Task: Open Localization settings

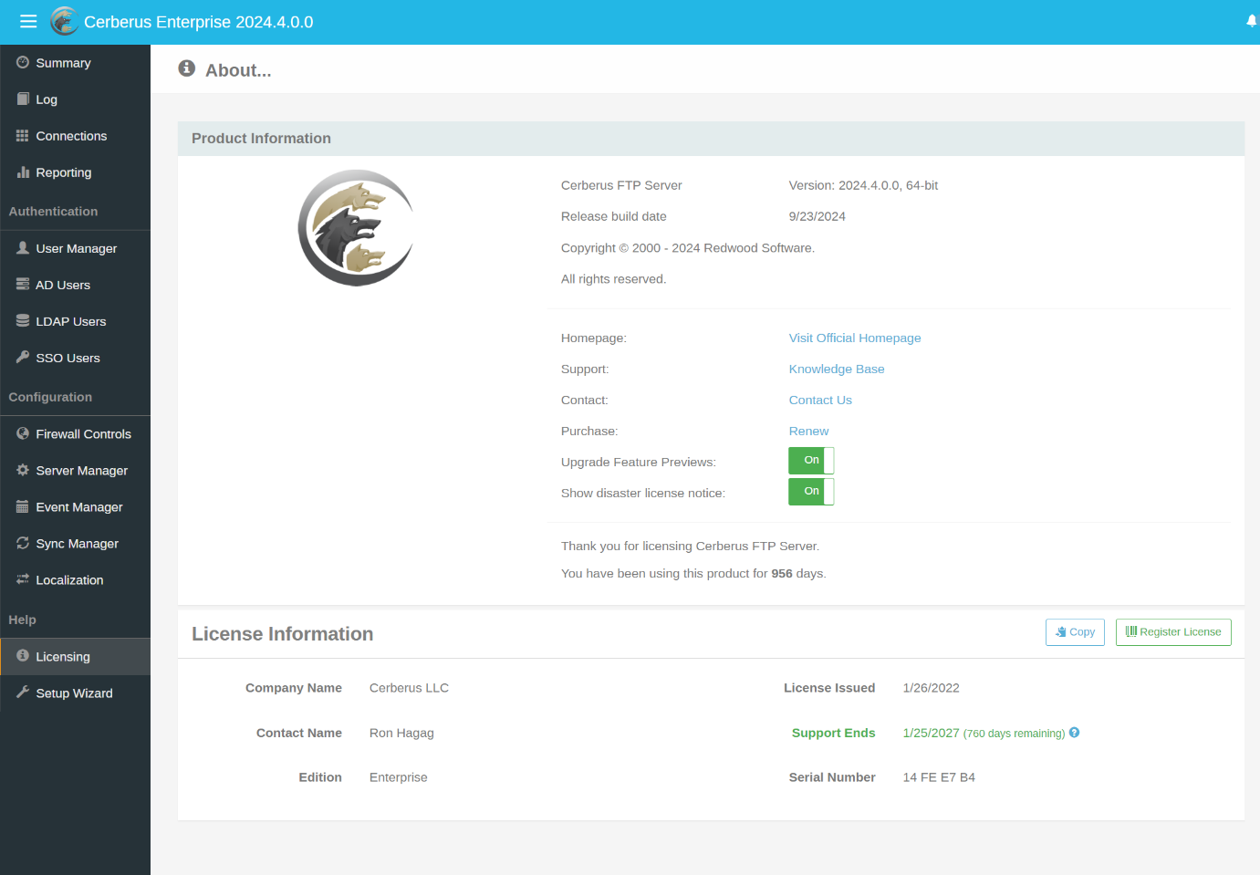Action: (x=75, y=580)
